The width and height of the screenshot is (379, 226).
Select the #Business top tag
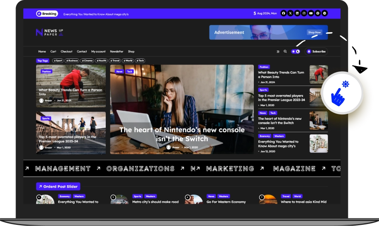pos(72,61)
